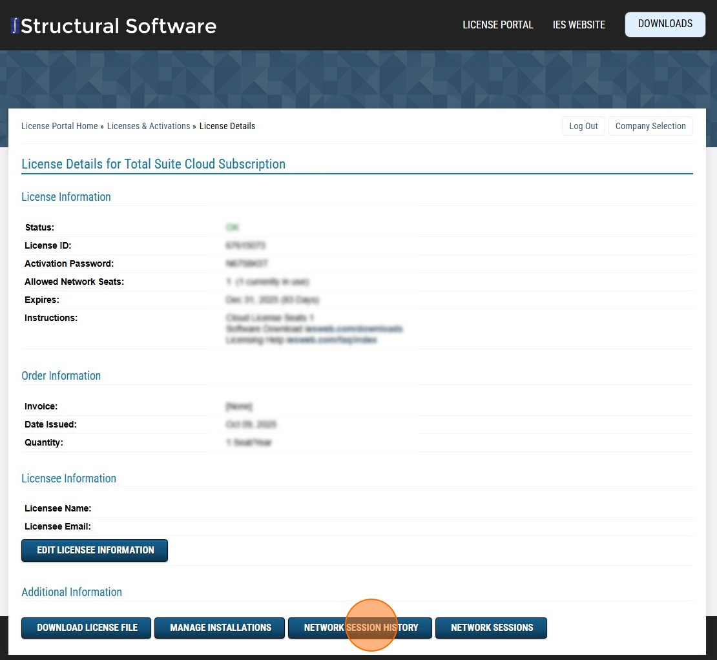The height and width of the screenshot is (660, 717).
Task: Go to IES WEBSITE nav link
Action: [x=579, y=25]
